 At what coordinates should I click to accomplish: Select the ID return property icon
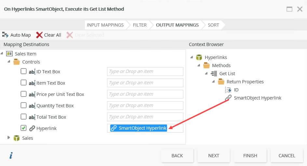pyautogui.click(x=228, y=90)
